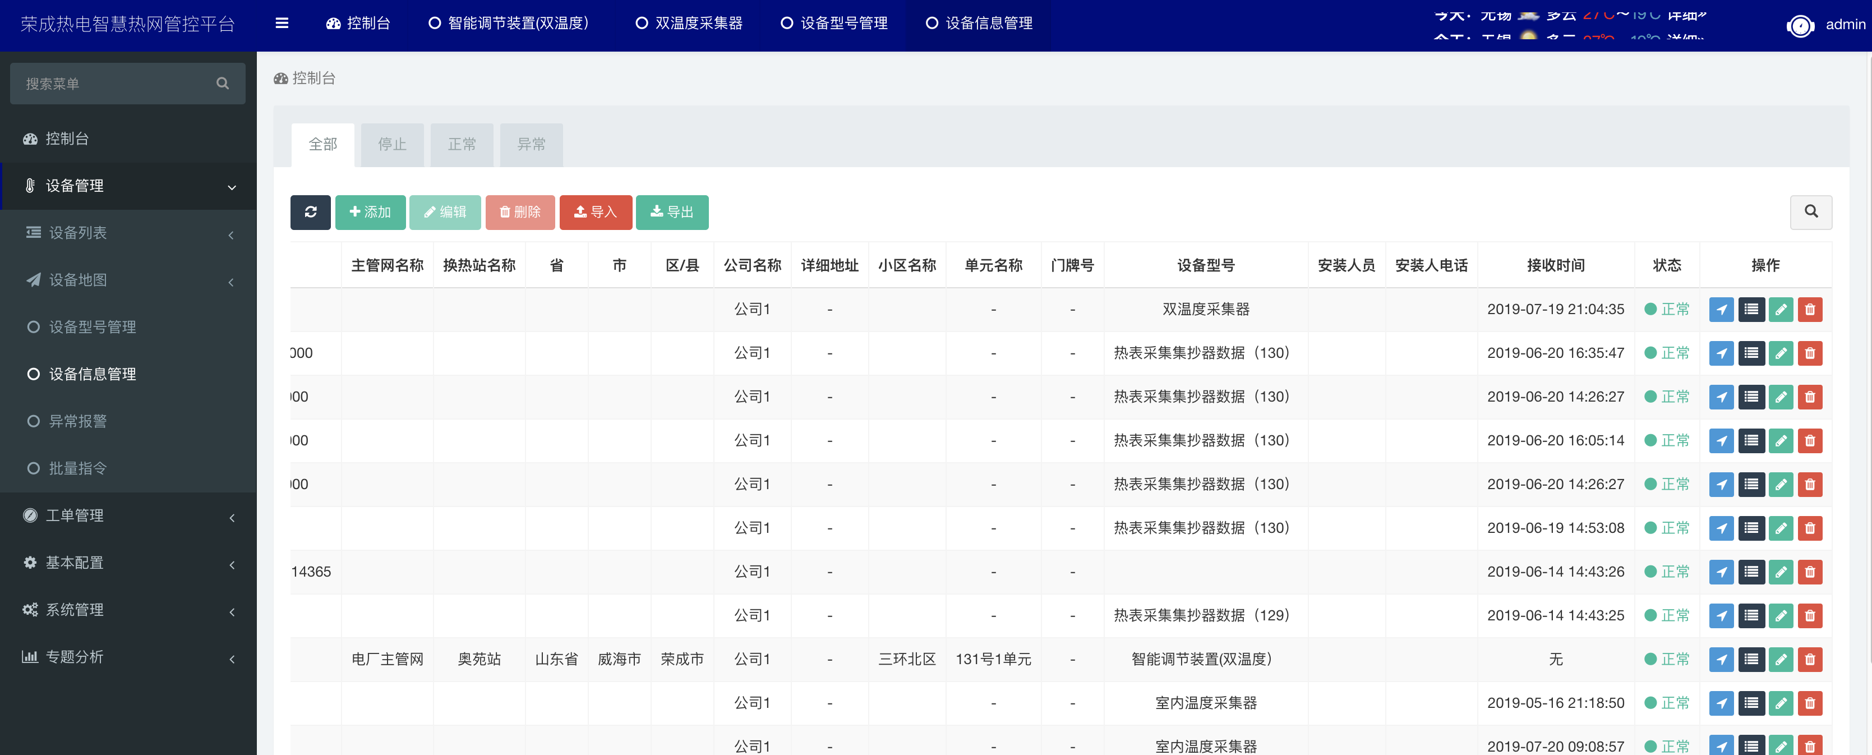The height and width of the screenshot is (755, 1872).
Task: Edit the 2019-07-19 21:04:35 row
Action: [1781, 310]
